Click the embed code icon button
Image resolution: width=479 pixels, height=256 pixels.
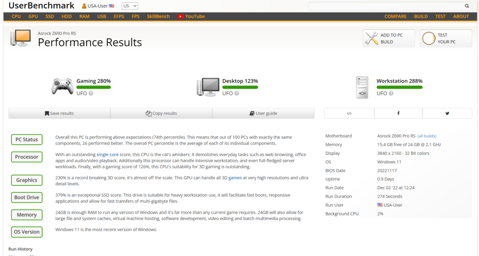349,113
